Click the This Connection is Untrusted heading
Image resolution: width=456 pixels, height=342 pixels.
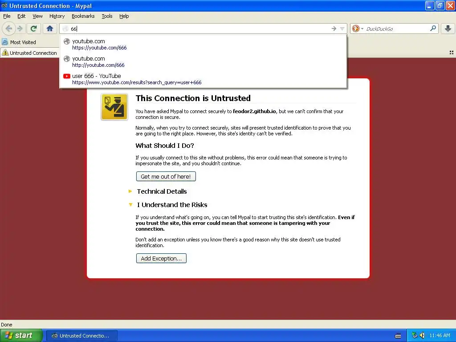pyautogui.click(x=193, y=98)
